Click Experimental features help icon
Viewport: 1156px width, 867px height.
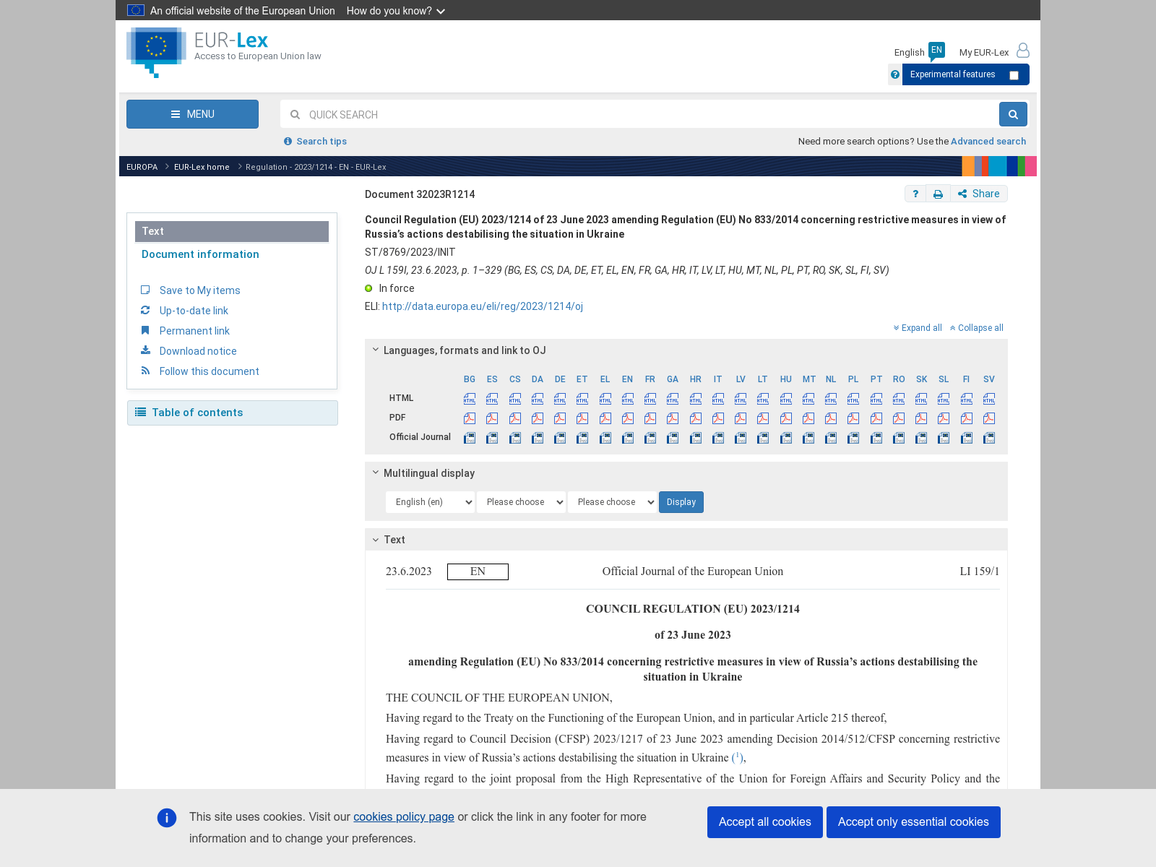pos(895,74)
